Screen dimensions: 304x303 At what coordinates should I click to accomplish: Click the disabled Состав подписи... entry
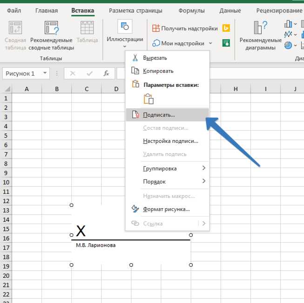click(x=167, y=128)
